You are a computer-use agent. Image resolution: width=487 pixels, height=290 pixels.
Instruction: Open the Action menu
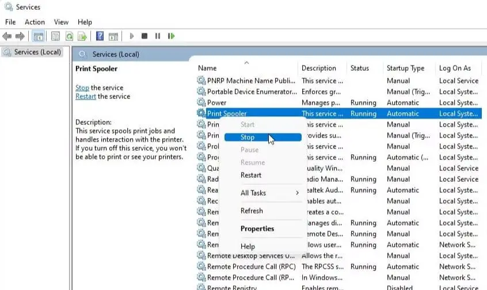tap(35, 22)
